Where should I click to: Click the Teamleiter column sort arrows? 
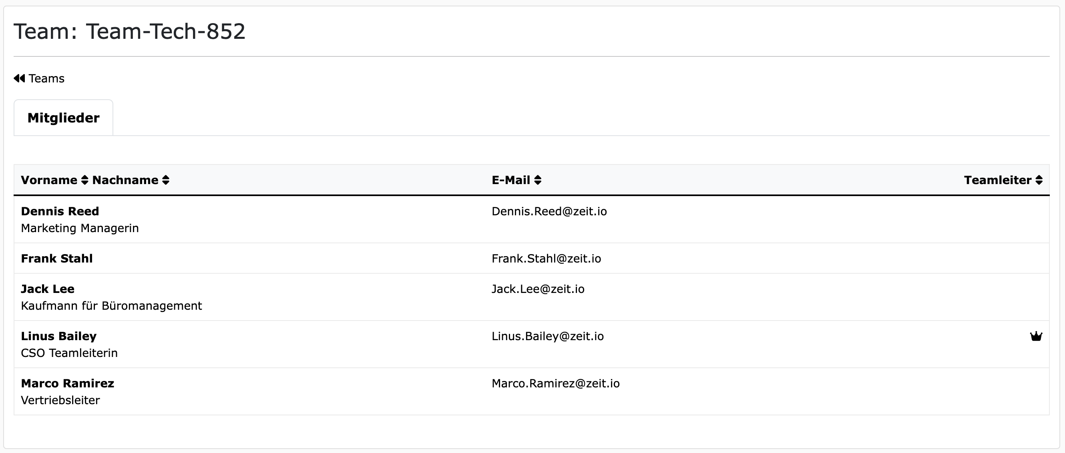pyautogui.click(x=1039, y=180)
